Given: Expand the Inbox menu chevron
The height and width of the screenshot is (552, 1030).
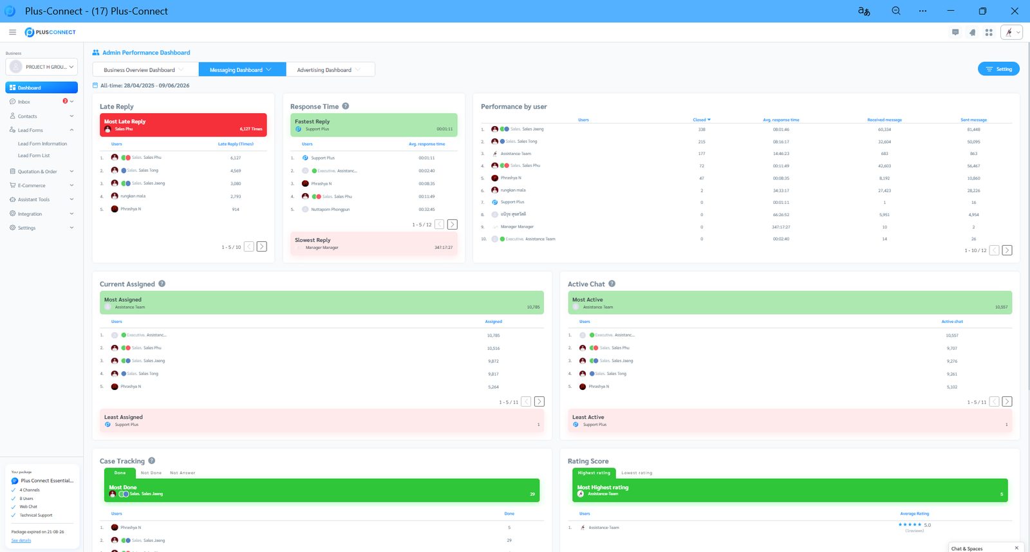Looking at the screenshot, I should [x=71, y=102].
